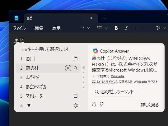
Task: Click the first large pager dot
Action: [84, 68]
